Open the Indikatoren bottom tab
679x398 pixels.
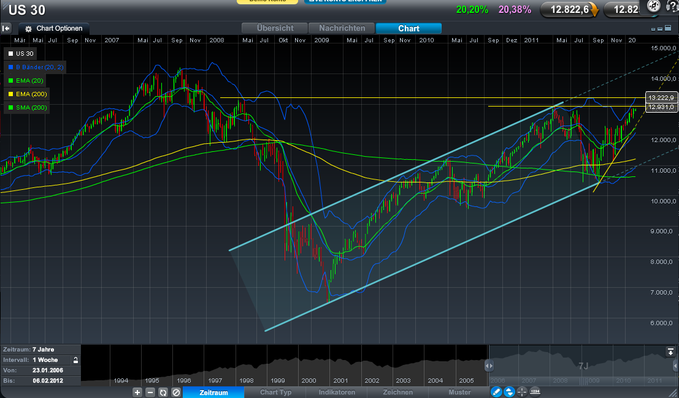337,392
